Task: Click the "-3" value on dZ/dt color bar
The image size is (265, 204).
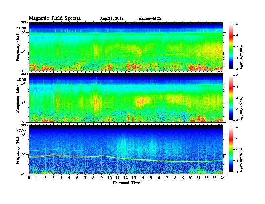Action: pyautogui.click(x=237, y=138)
